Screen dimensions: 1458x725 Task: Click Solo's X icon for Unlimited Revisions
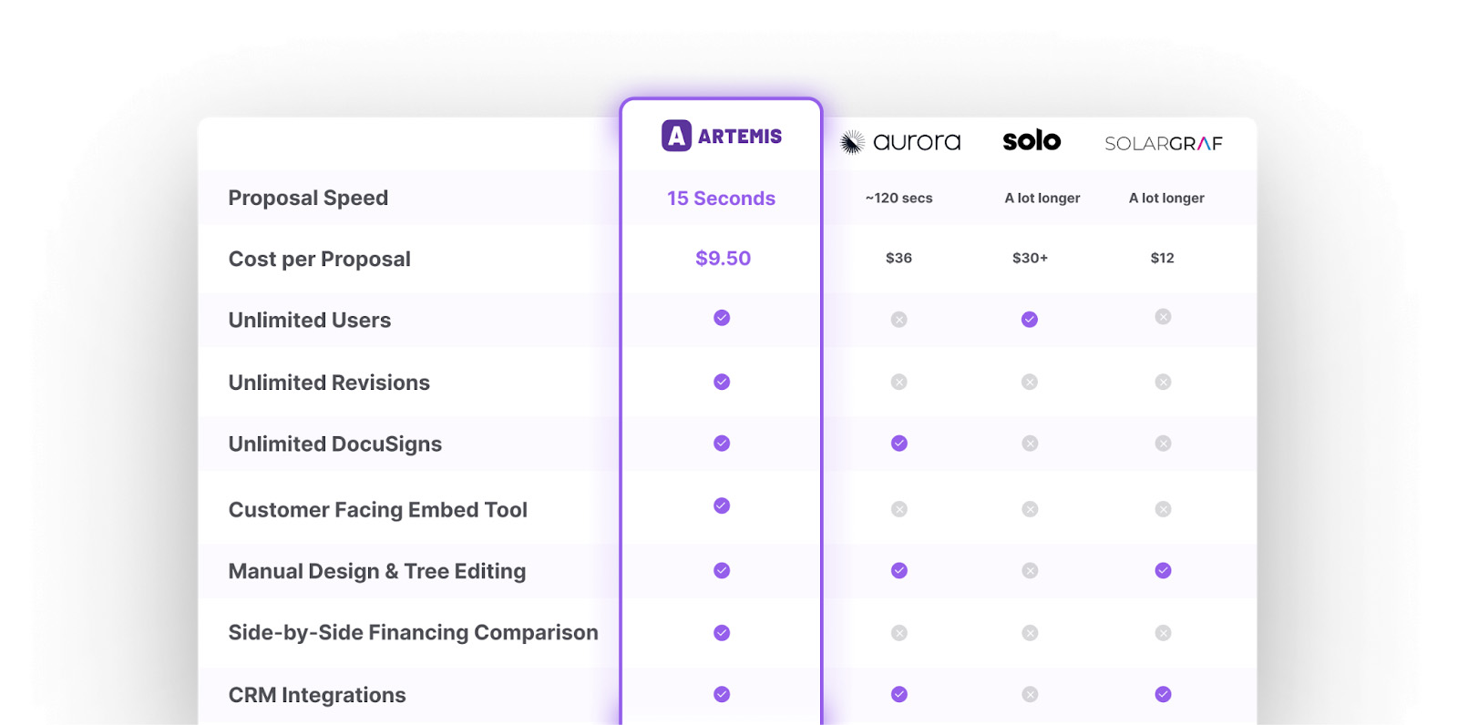tap(1030, 382)
